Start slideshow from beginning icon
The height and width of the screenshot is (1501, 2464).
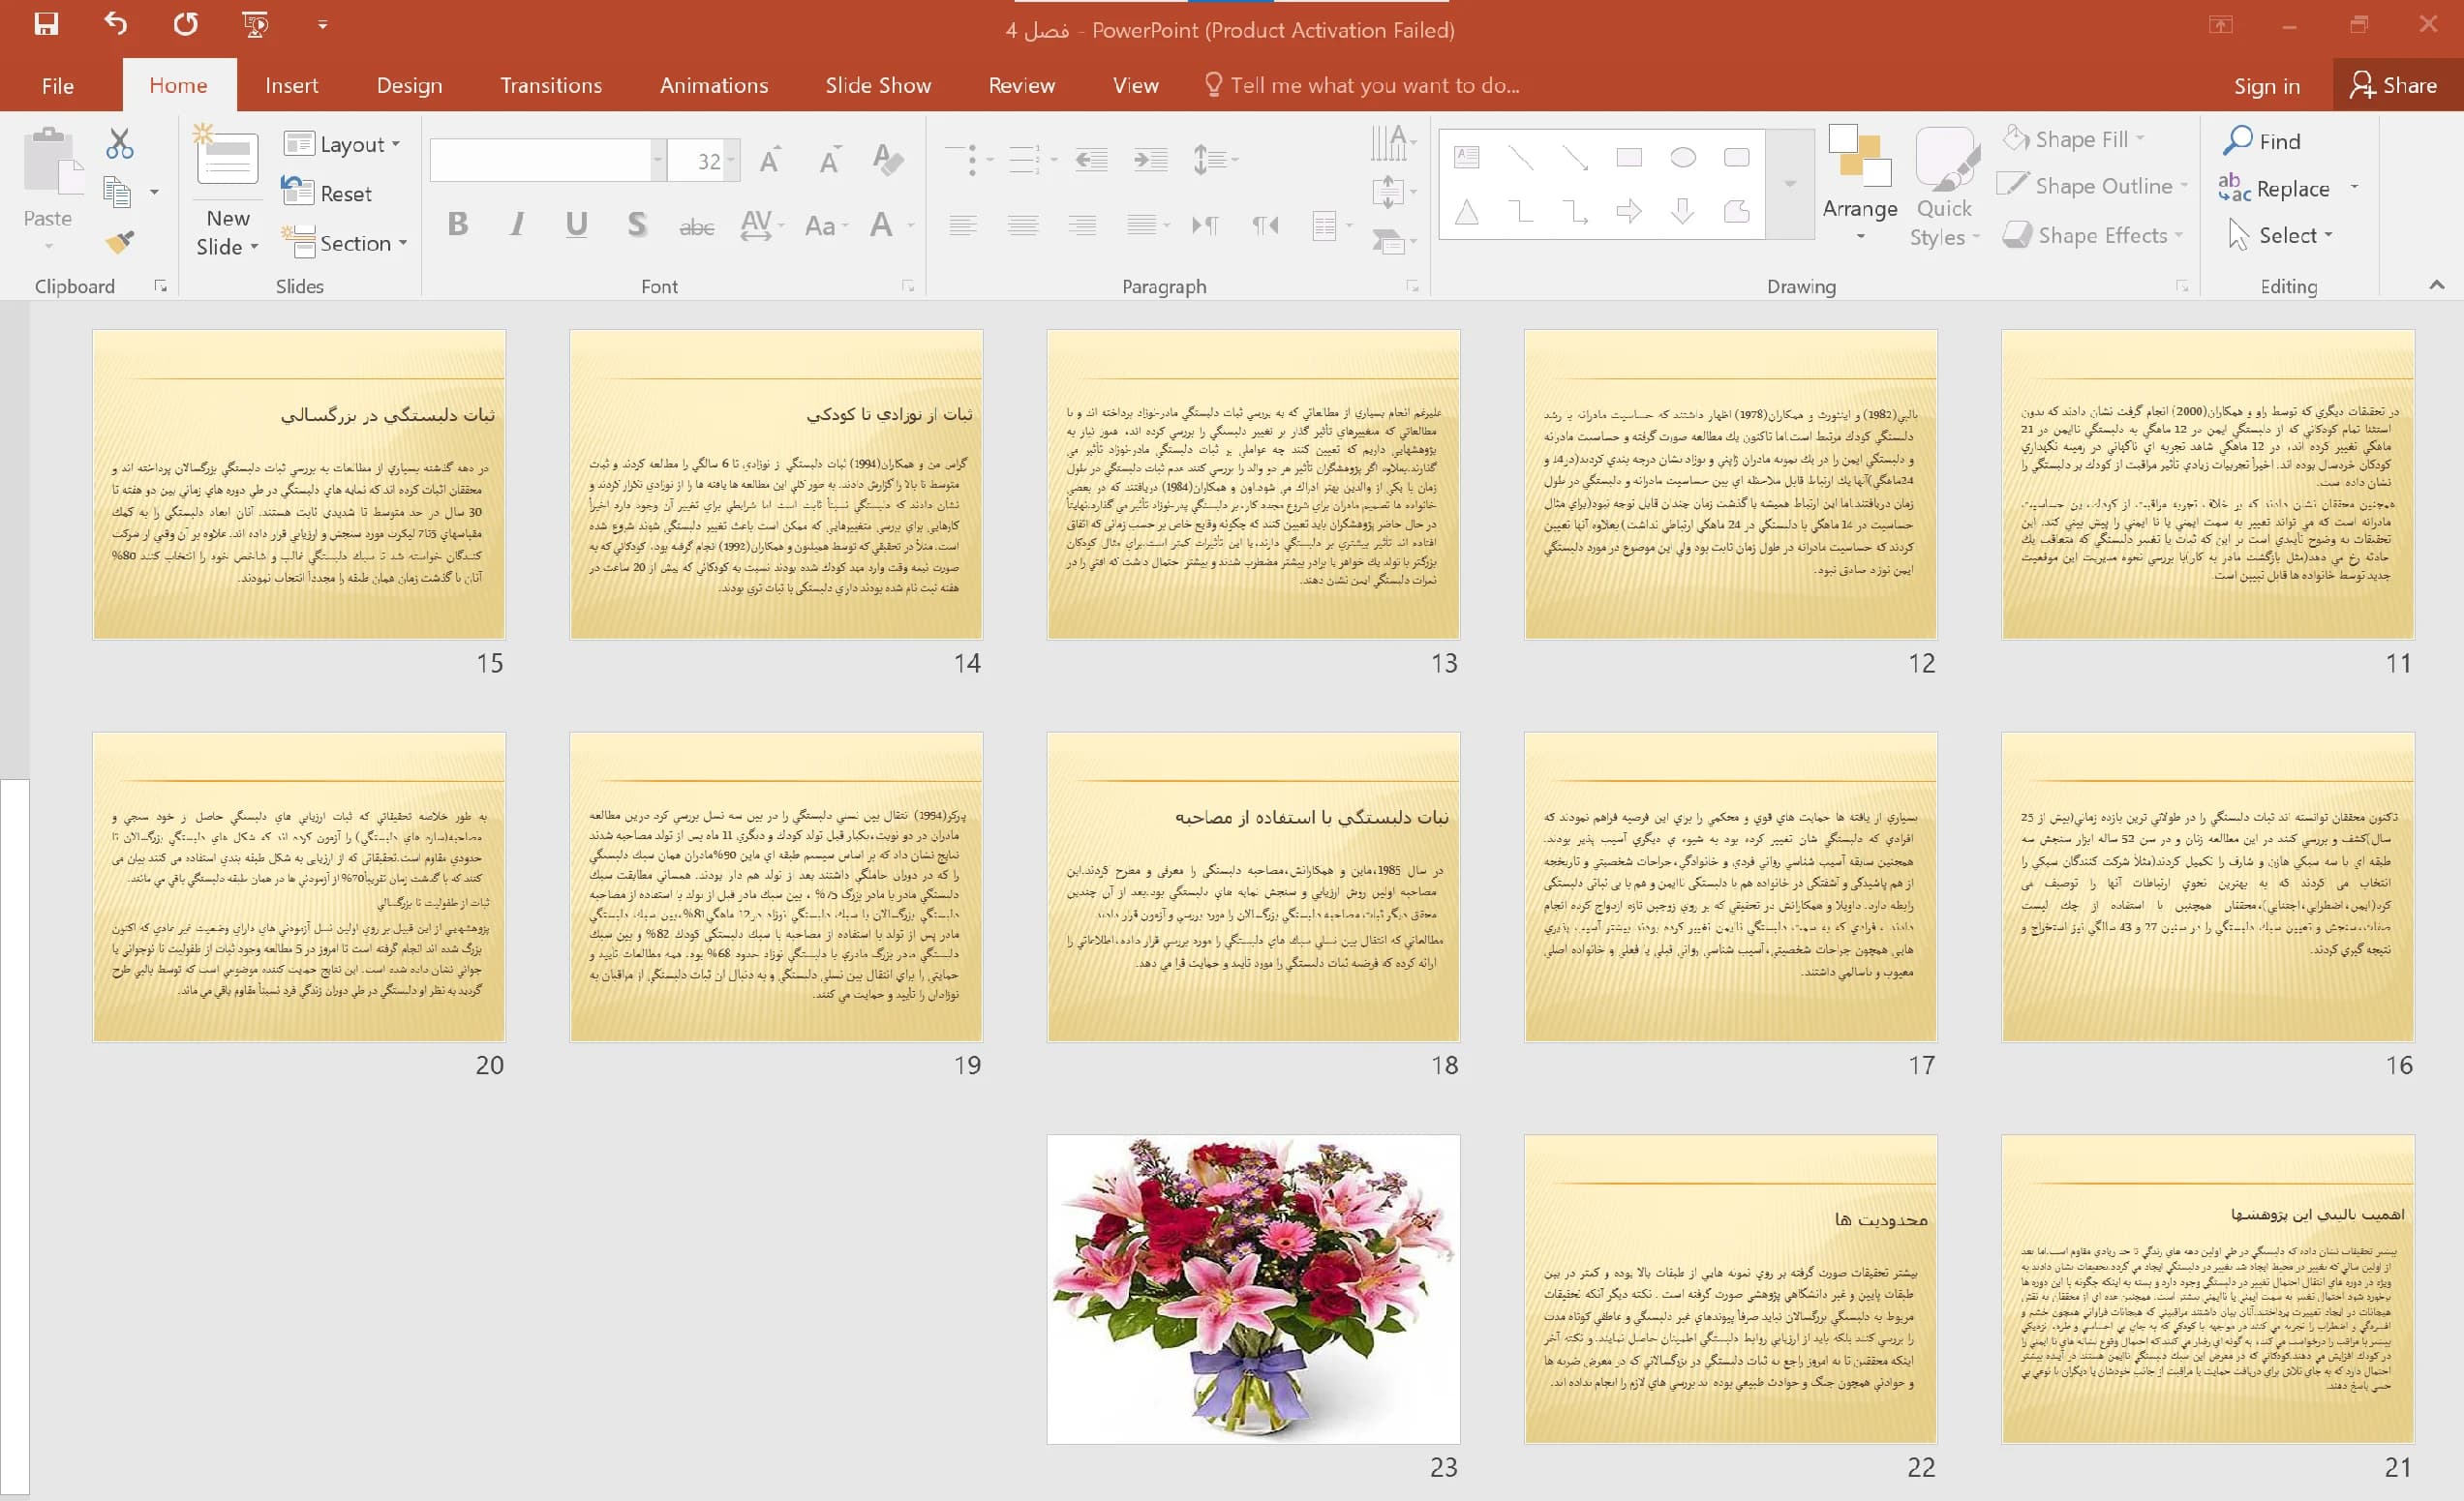pyautogui.click(x=256, y=24)
